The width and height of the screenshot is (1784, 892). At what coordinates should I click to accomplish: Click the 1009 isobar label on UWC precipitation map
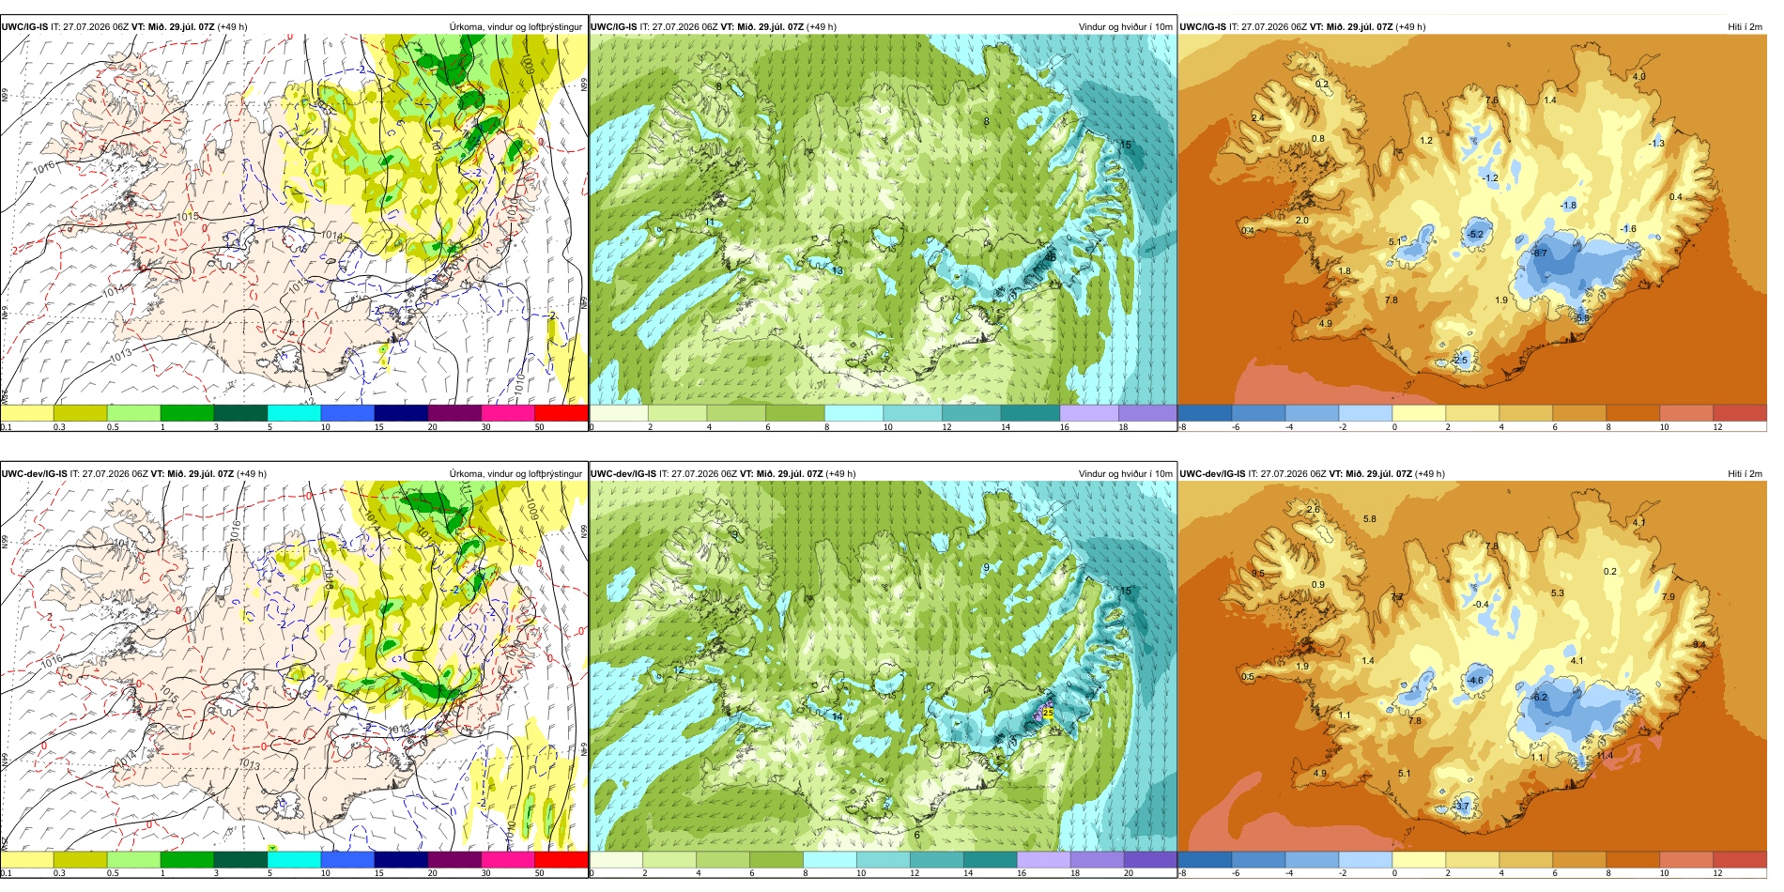click(528, 63)
